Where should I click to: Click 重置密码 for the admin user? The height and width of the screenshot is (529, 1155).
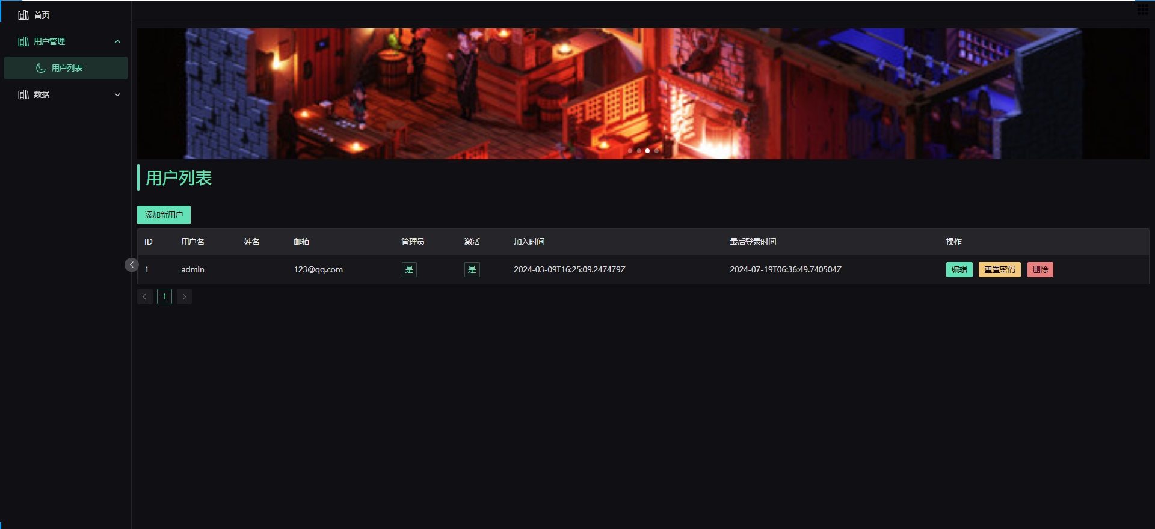click(x=999, y=269)
